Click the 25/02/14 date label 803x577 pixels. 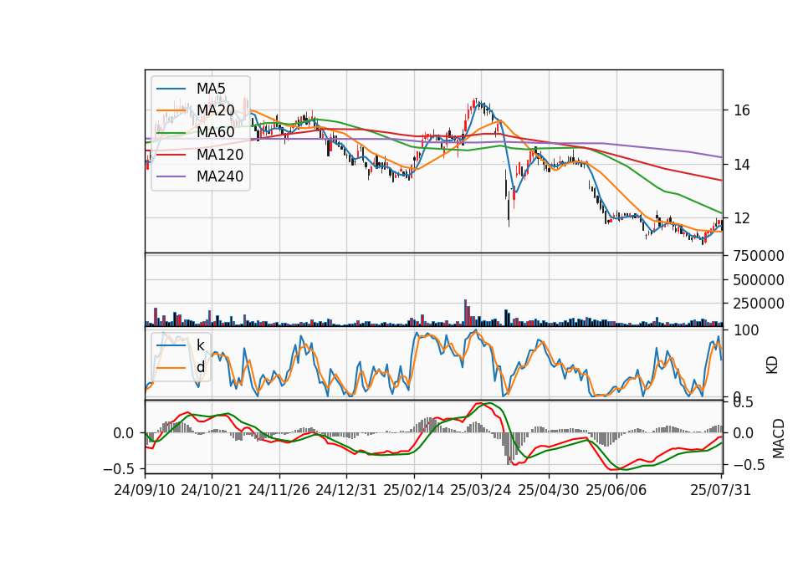click(x=414, y=490)
